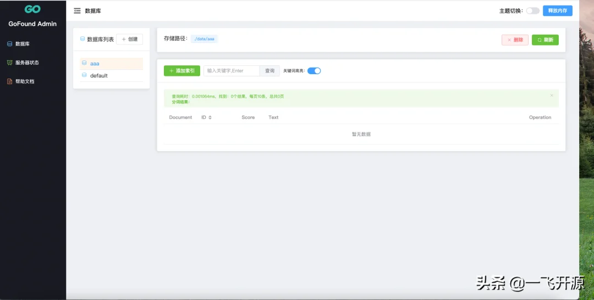Open 帮助文档 in the sidebar menu

(x=25, y=81)
